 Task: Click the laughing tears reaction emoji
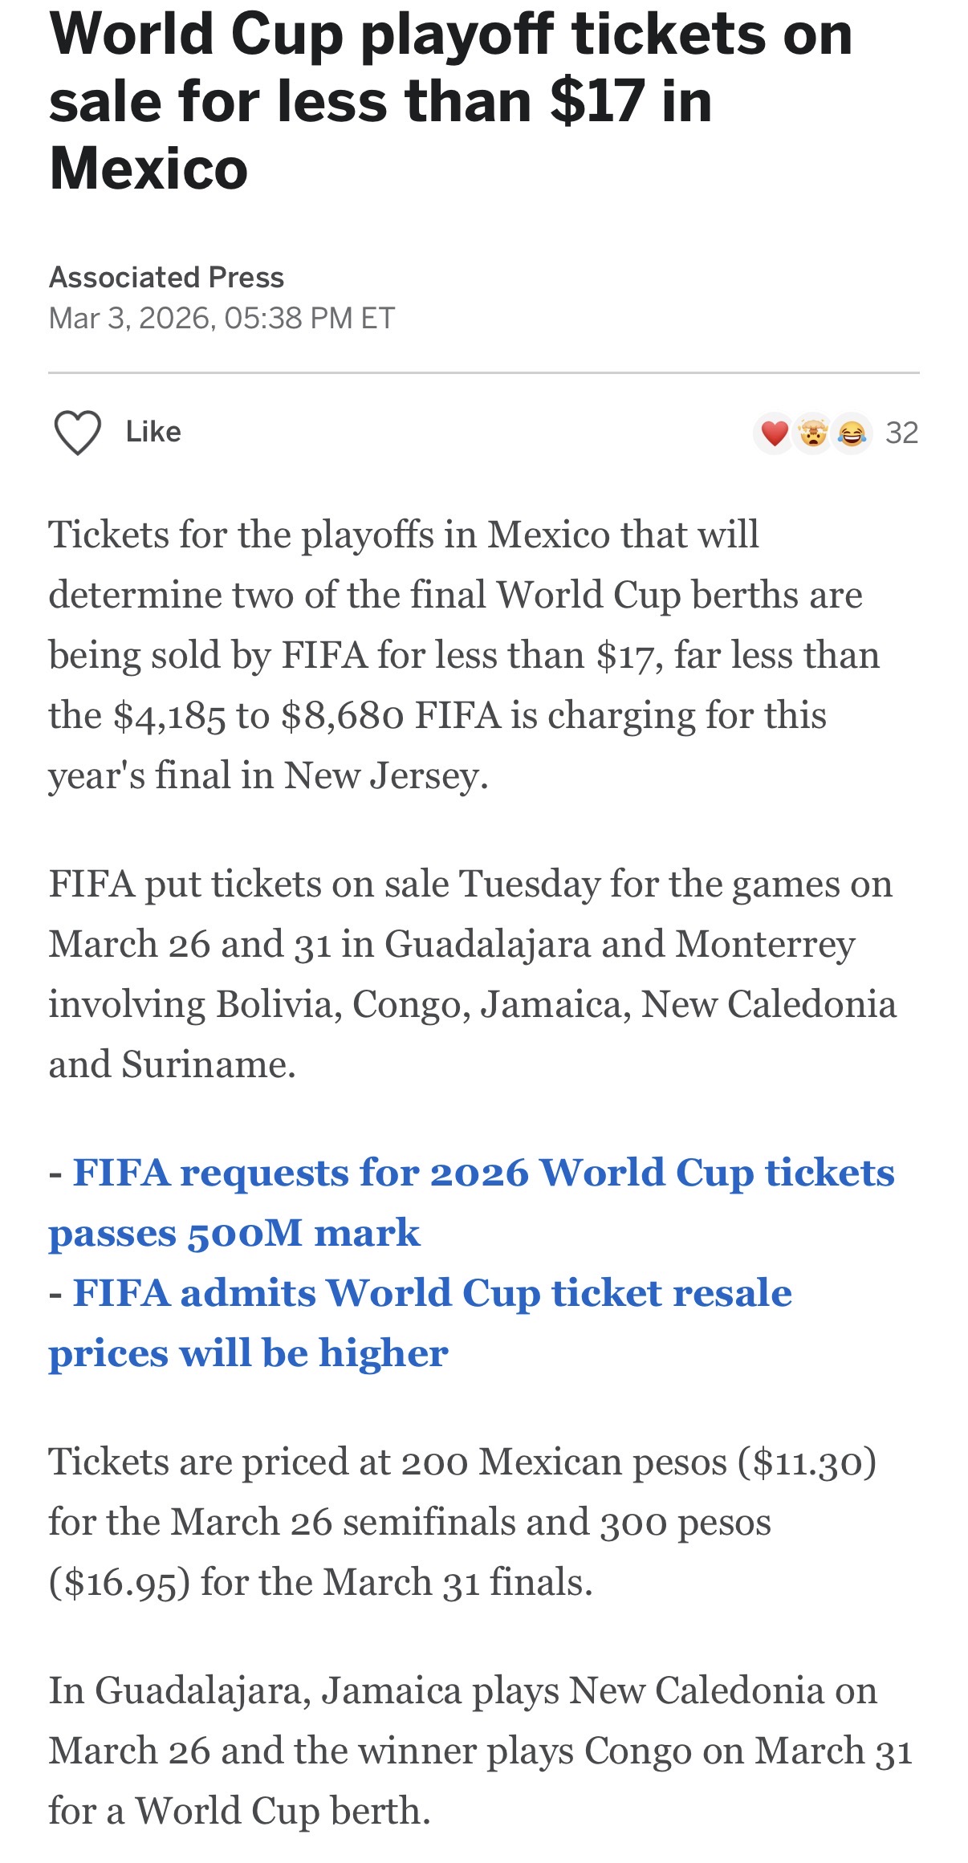[x=852, y=433]
